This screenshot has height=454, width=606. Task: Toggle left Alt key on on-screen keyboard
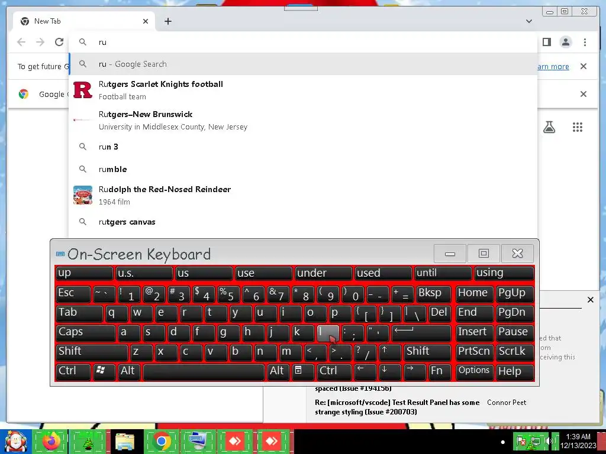coord(130,371)
